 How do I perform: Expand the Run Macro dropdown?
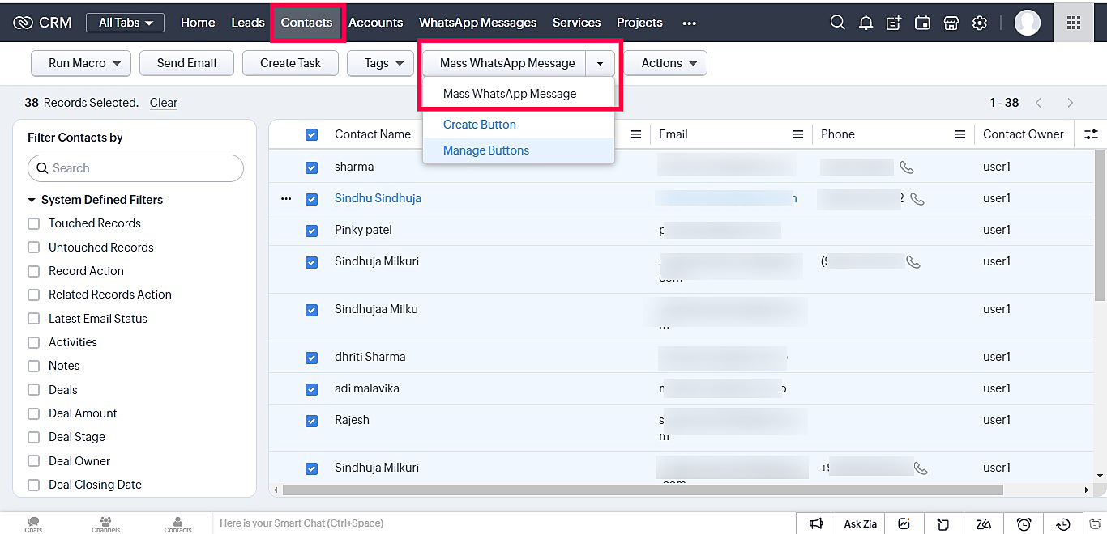81,63
